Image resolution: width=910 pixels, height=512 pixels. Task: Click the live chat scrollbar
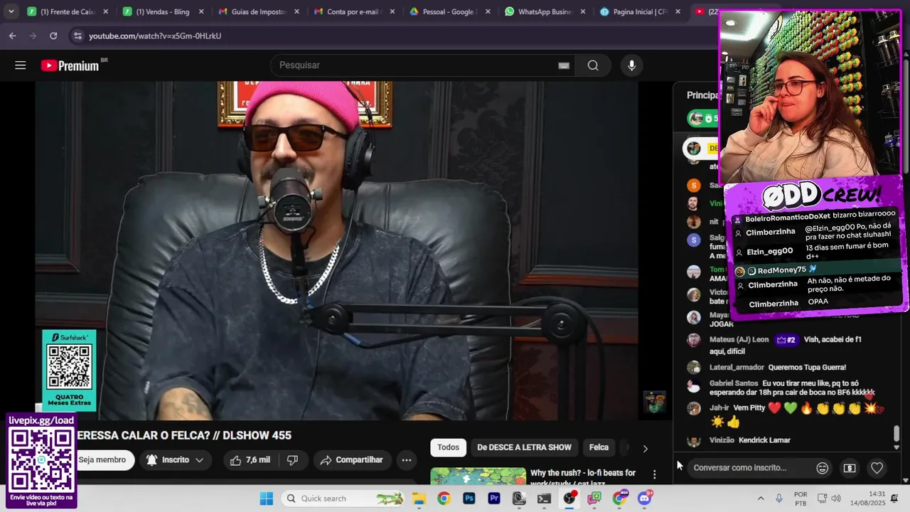[896, 434]
